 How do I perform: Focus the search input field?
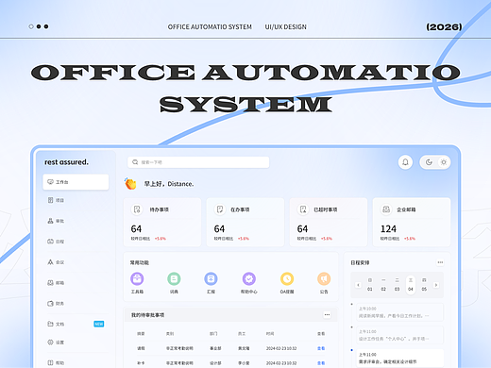pyautogui.click(x=198, y=162)
